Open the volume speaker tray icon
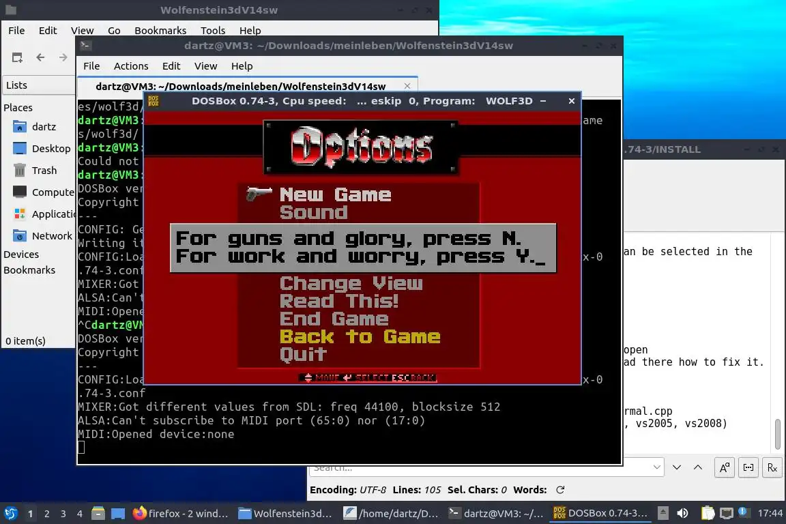Screen dimensions: 786x524 pos(682,513)
